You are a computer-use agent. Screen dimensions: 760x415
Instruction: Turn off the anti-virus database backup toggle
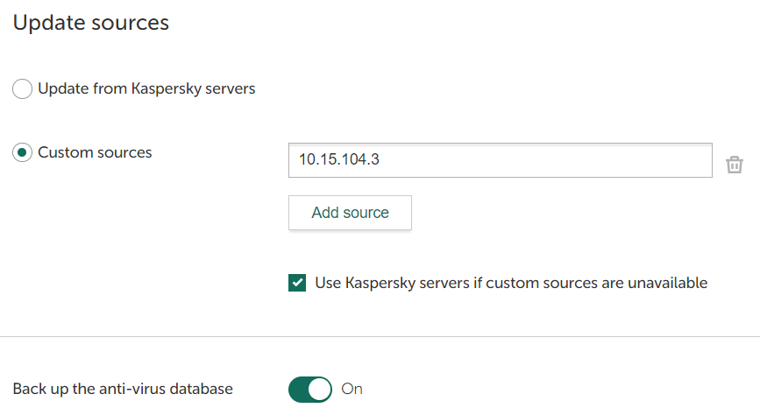tap(310, 389)
